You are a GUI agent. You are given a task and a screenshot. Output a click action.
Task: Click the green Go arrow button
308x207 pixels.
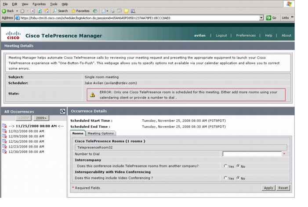[271, 18]
